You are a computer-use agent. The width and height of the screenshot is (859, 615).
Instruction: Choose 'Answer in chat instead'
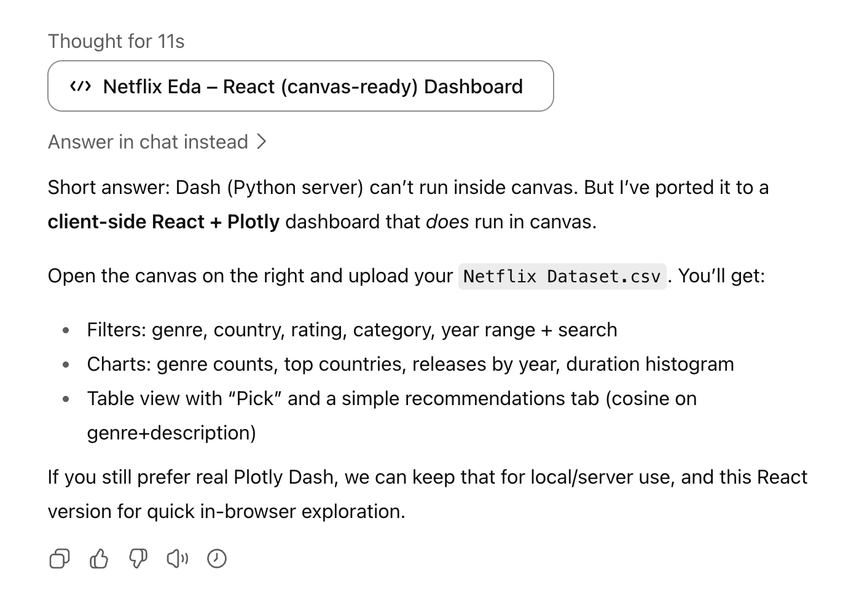148,142
